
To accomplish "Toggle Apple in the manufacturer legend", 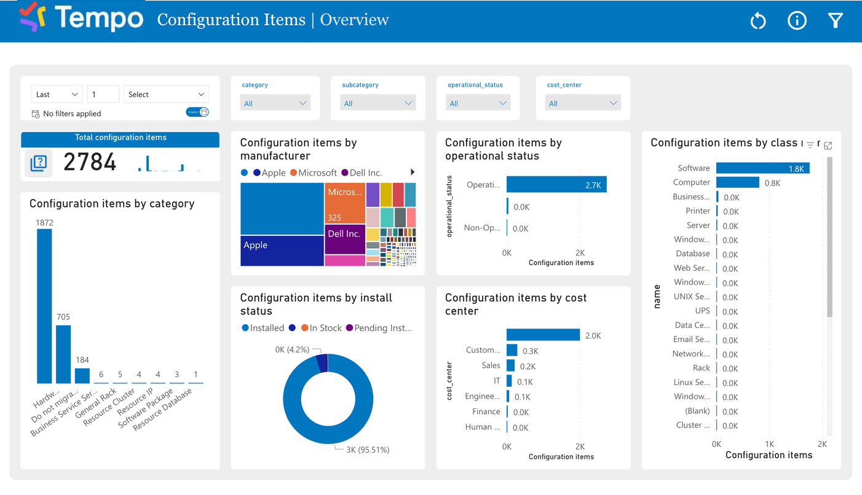I will click(269, 173).
